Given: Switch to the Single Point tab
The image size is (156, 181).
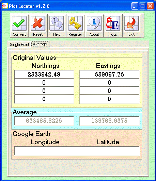Looking at the screenshot, I should pyautogui.click(x=19, y=45).
